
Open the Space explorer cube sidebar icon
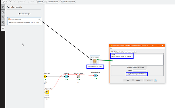click(x=3, y=17)
